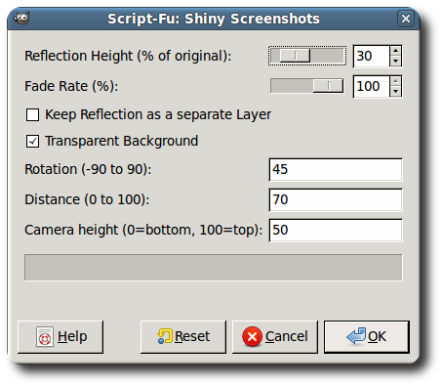The width and height of the screenshot is (443, 387).
Task: Click the 'Camera height (0=bottom, 100=top):' label
Action: click(x=143, y=230)
